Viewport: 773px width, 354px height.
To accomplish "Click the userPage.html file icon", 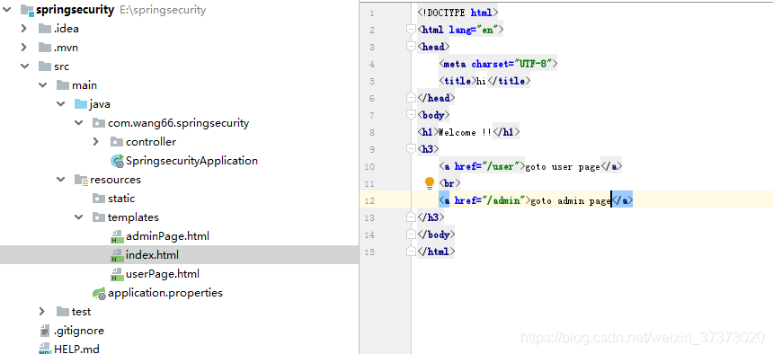I will [x=117, y=274].
